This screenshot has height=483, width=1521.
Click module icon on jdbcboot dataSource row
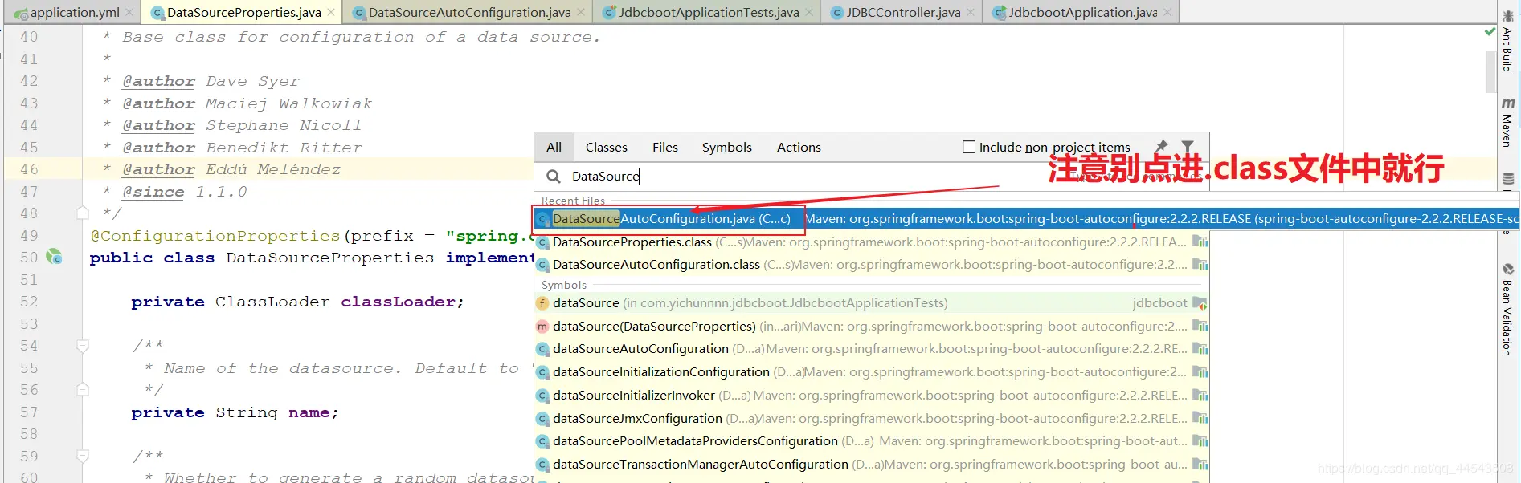click(1200, 303)
